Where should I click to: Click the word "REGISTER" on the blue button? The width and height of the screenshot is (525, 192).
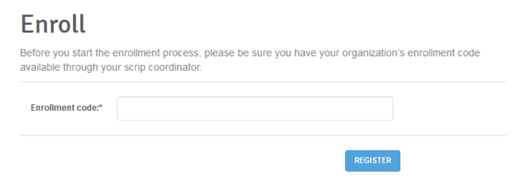pyautogui.click(x=373, y=161)
